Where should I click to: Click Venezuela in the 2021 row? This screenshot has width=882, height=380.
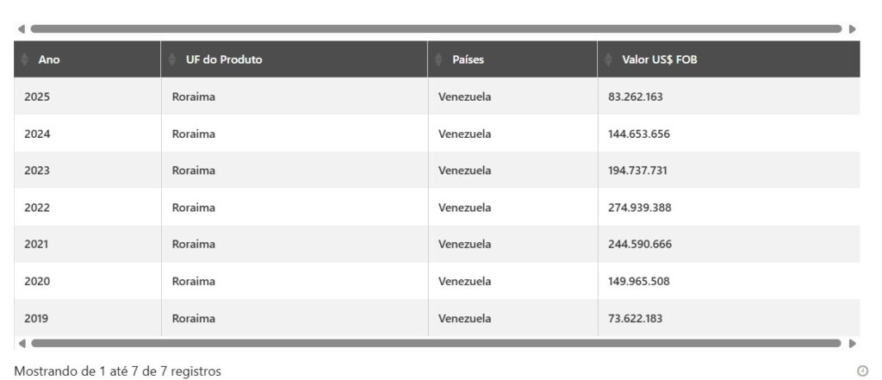coord(465,244)
